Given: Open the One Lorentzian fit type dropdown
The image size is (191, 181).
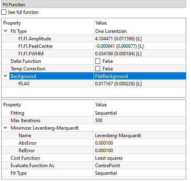Looking at the screenshot, I should tap(140, 31).
